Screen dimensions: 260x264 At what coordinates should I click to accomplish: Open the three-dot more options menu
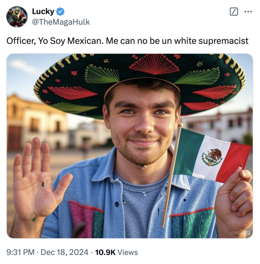point(248,12)
